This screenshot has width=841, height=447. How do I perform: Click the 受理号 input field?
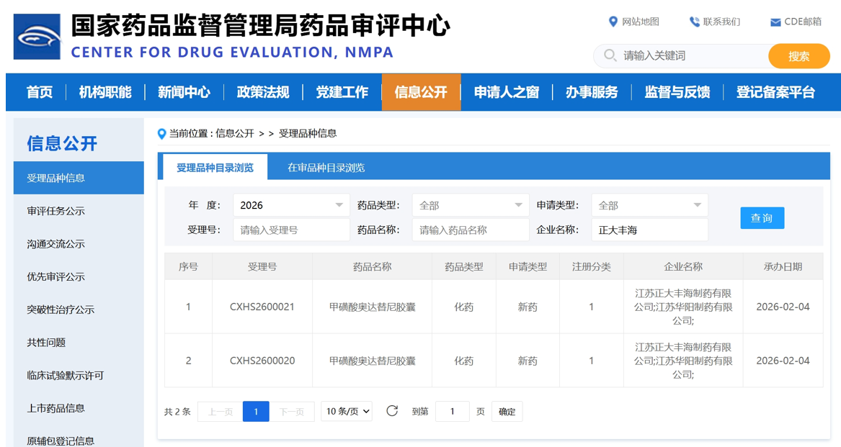290,230
